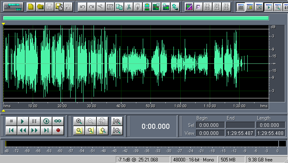Create a new file with yellow page icon

click(x=31, y=7)
